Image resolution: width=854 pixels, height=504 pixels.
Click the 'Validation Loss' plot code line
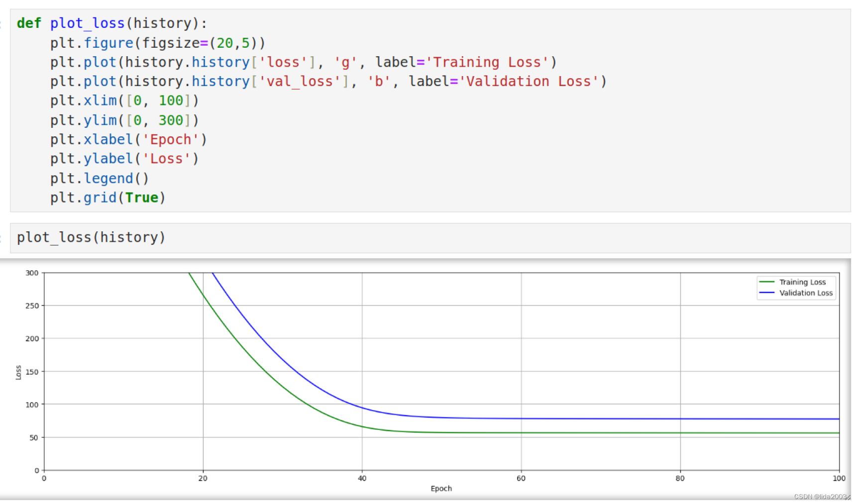click(328, 82)
